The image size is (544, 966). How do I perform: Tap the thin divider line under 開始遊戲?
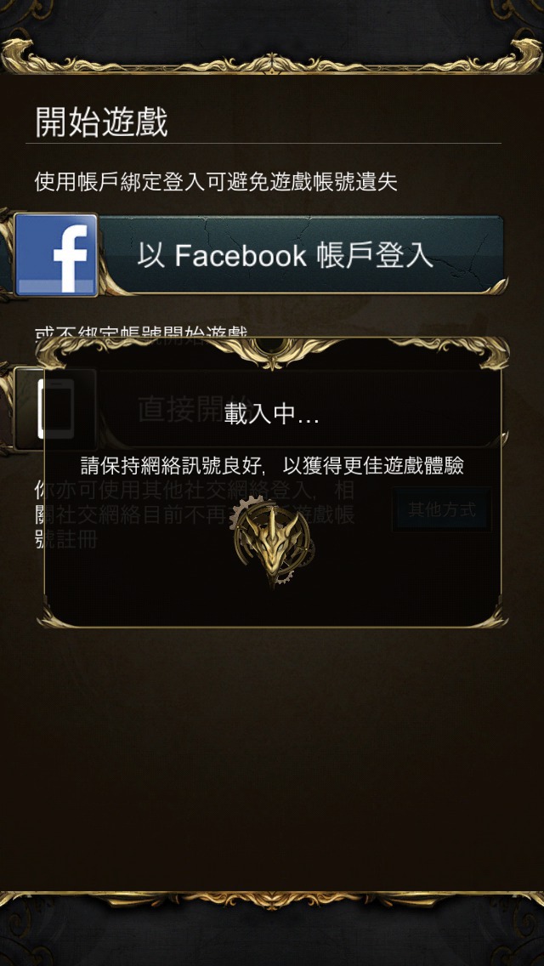pyautogui.click(x=263, y=144)
